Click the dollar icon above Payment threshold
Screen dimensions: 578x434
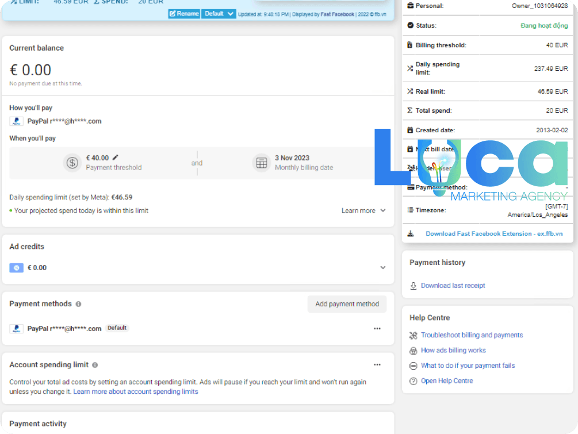click(x=72, y=163)
